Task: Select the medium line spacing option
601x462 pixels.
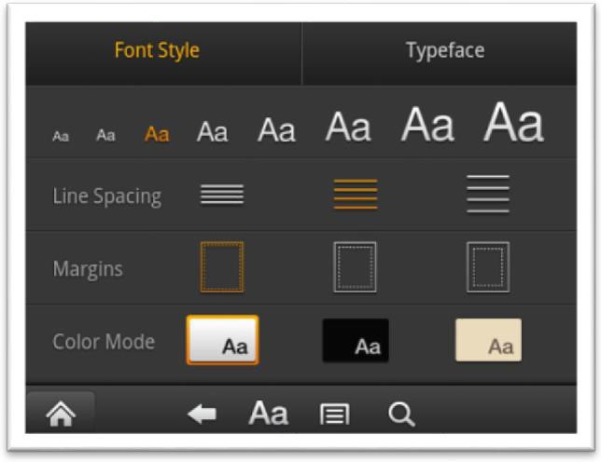Action: click(356, 194)
